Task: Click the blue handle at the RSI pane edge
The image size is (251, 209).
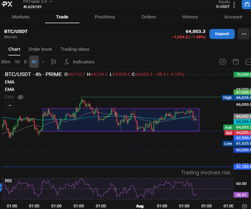Action: 1,187
